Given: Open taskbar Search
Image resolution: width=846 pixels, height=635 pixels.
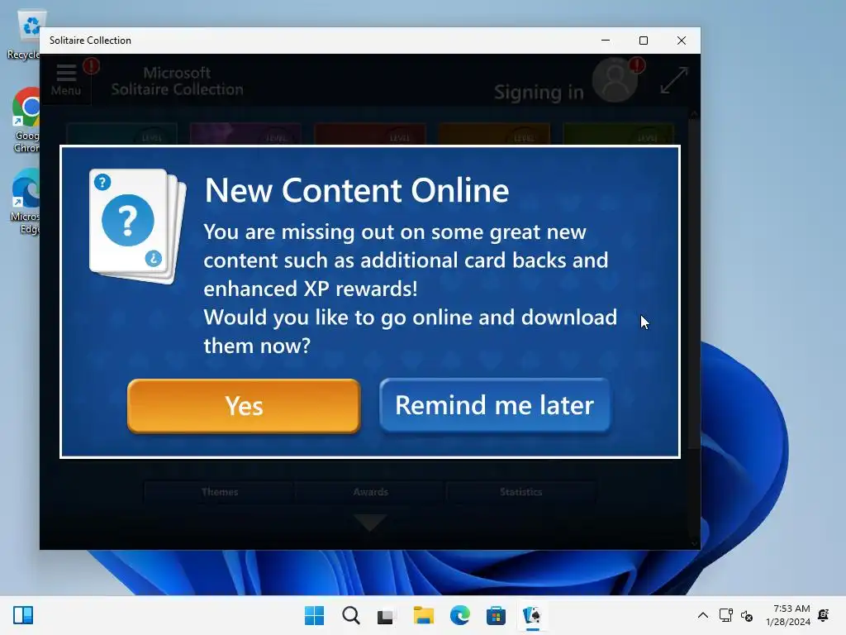Looking at the screenshot, I should coord(350,615).
